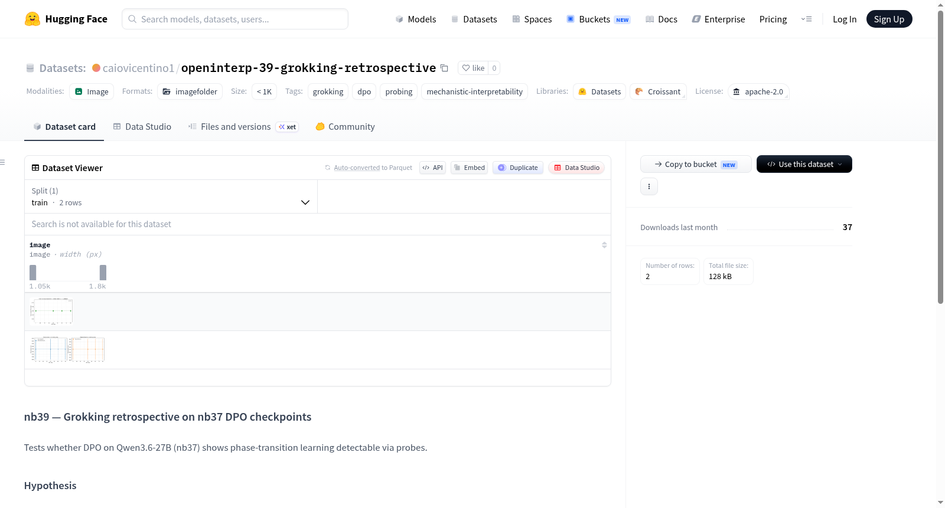
Task: Select the dpo tag
Action: coord(364,91)
